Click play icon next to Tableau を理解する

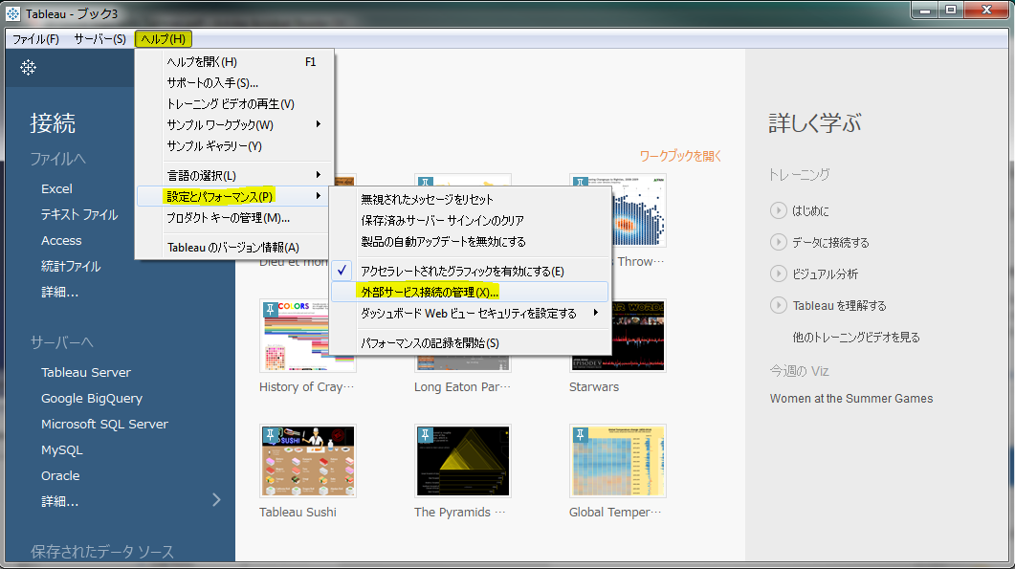click(778, 305)
